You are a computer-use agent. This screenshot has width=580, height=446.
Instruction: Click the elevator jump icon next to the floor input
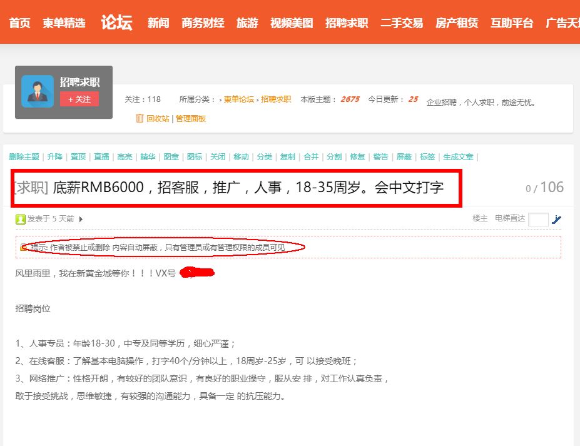click(x=557, y=219)
